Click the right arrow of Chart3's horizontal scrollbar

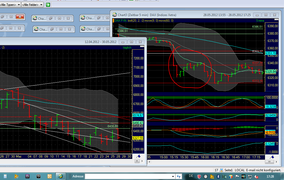coord(276,162)
